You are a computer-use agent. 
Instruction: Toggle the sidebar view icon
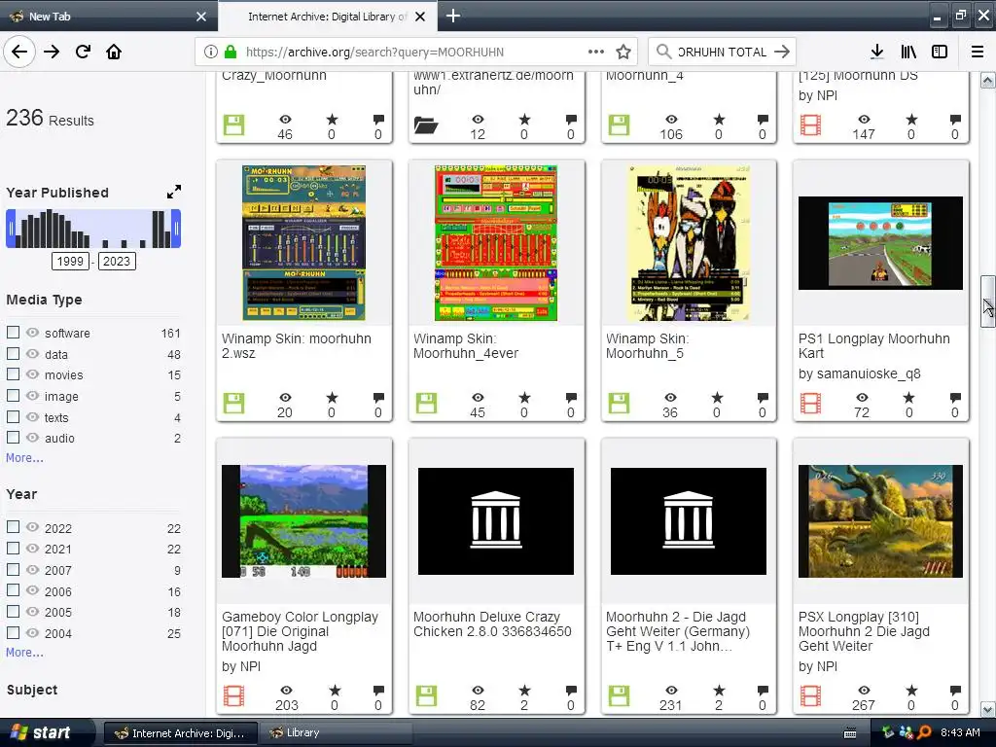[x=940, y=52]
